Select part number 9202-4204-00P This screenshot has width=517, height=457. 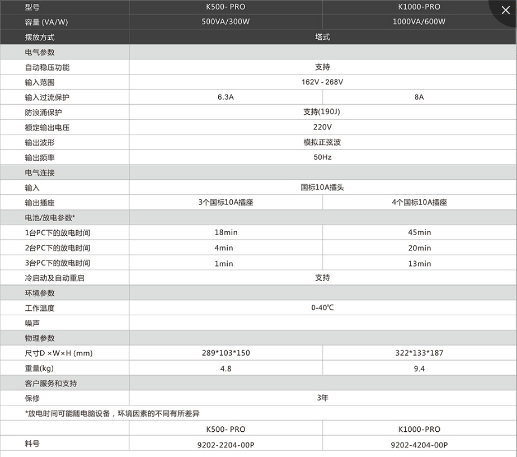tap(419, 445)
